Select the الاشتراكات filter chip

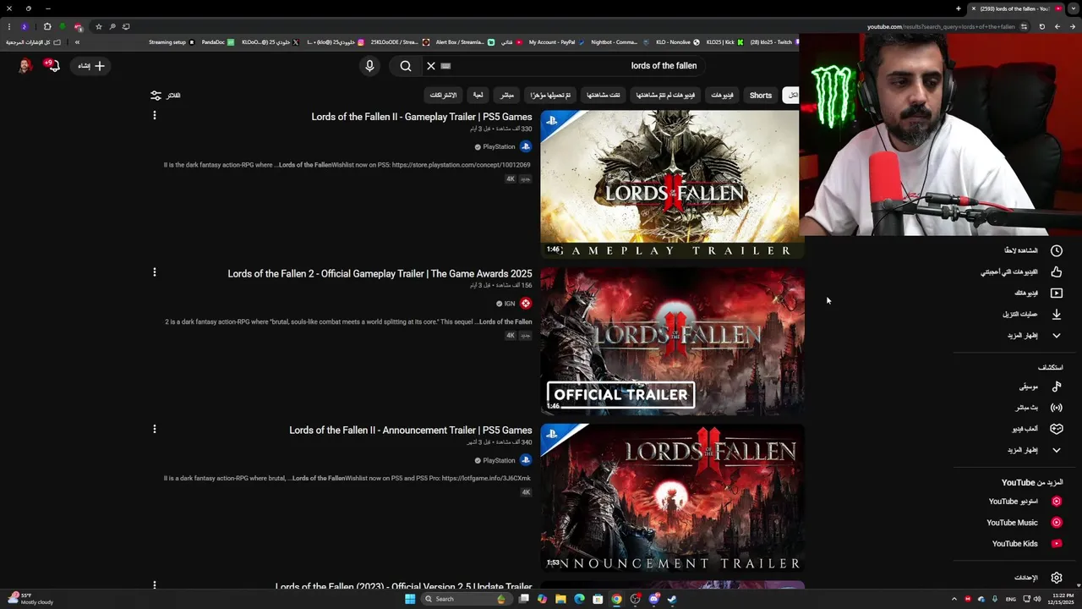click(443, 96)
